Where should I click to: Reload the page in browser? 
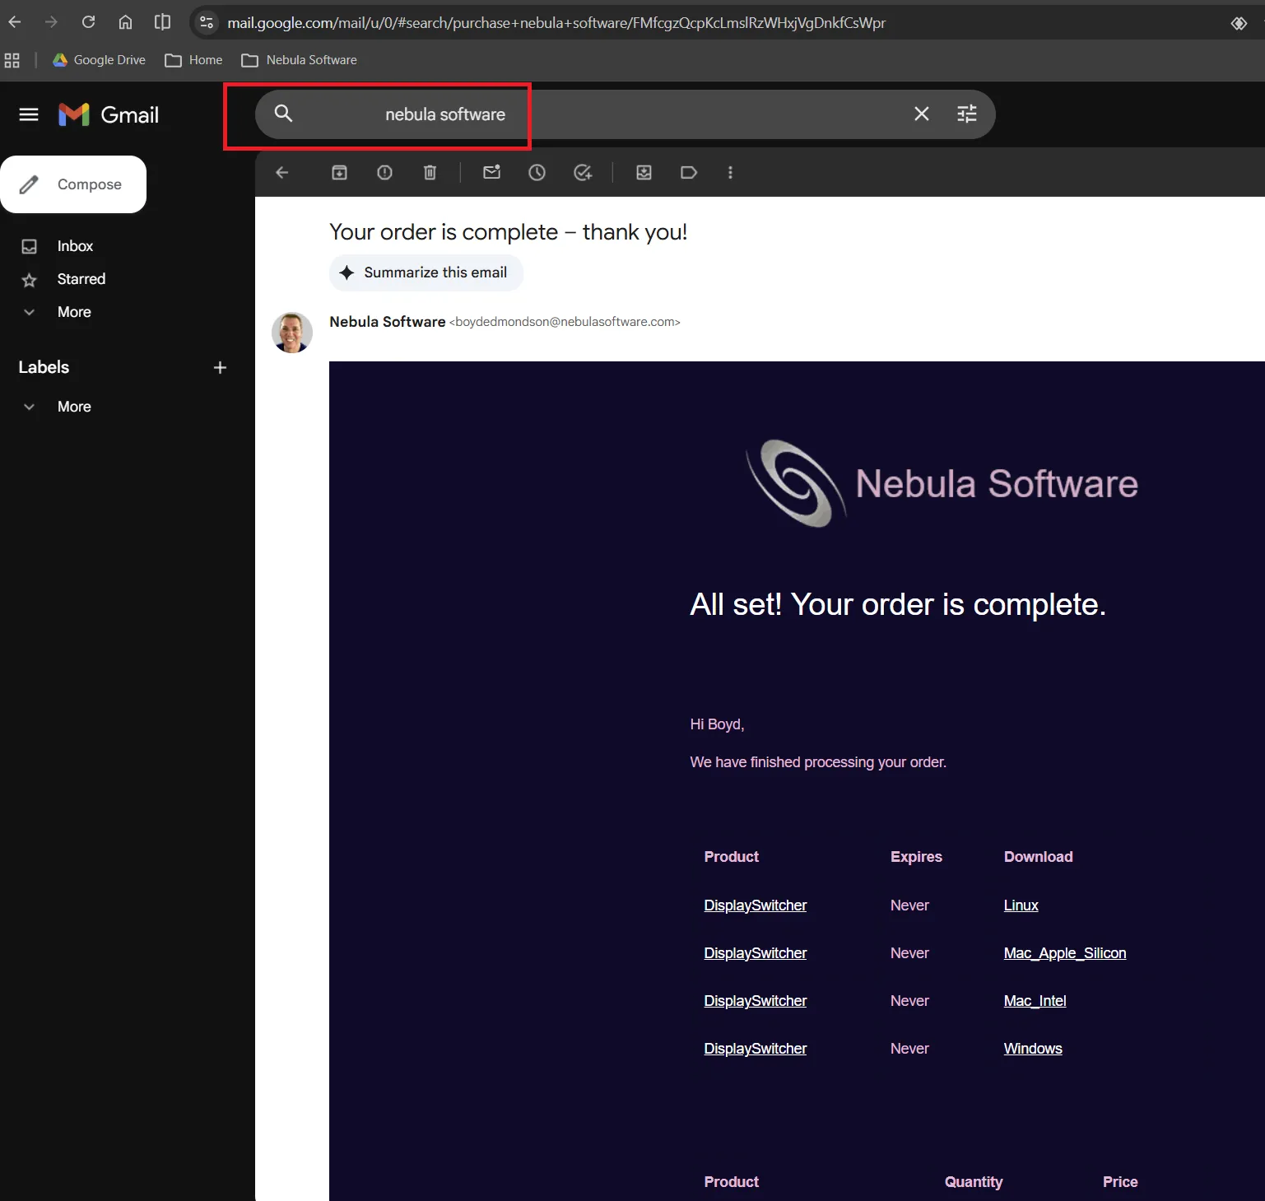pos(88,22)
